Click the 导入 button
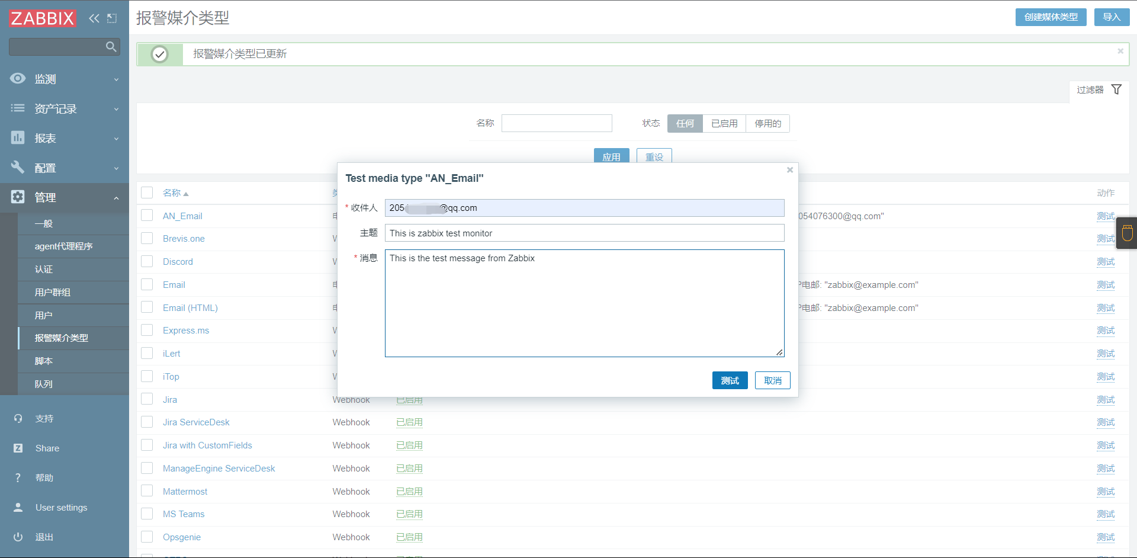Screen dimensions: 1137x558 point(1112,17)
